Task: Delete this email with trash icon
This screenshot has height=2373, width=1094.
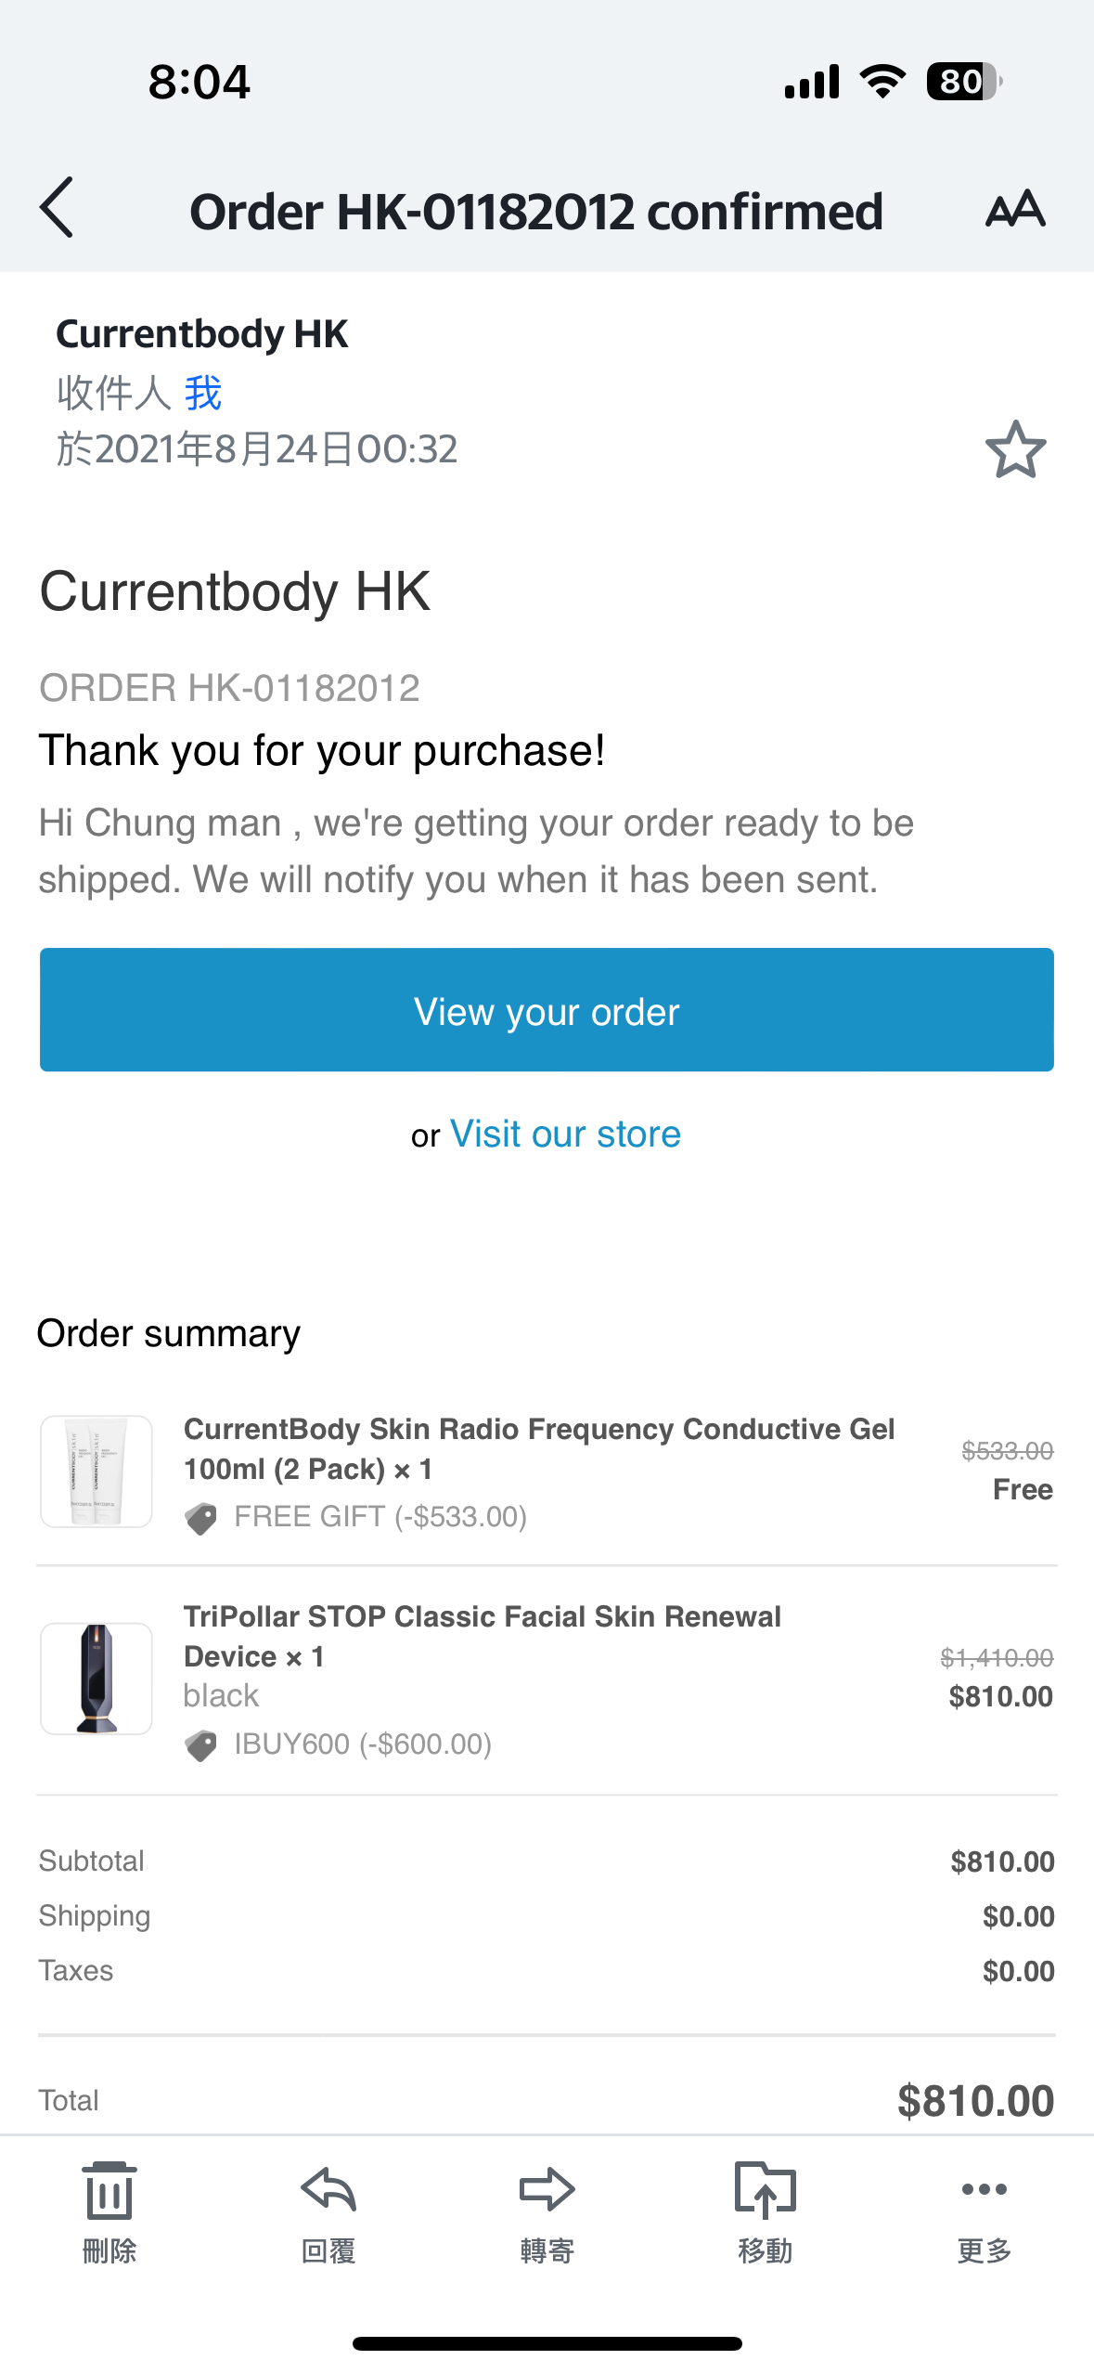Action: 109,2210
